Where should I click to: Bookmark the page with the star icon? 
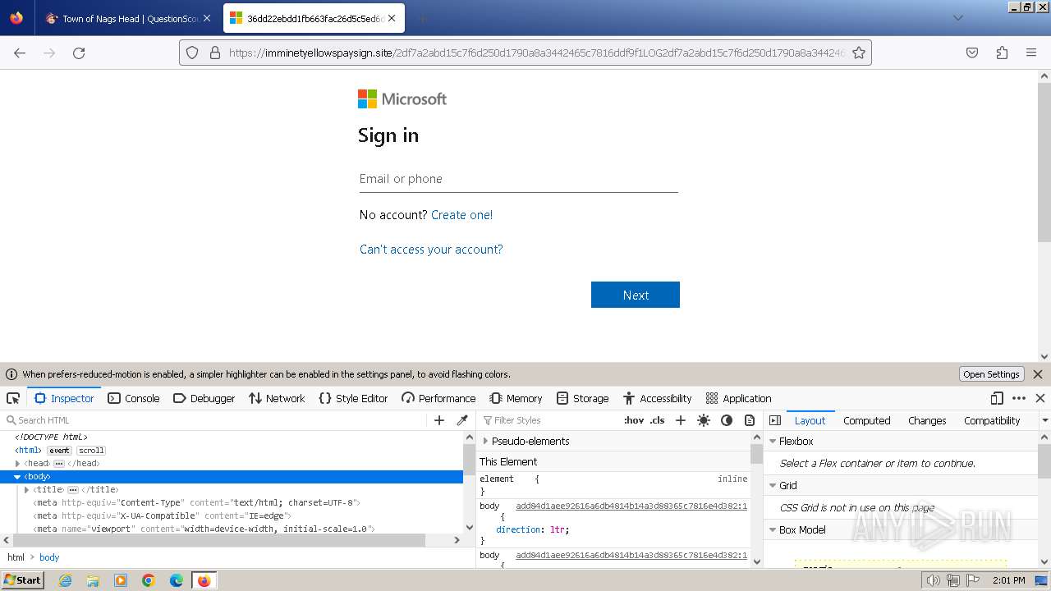[x=859, y=53]
